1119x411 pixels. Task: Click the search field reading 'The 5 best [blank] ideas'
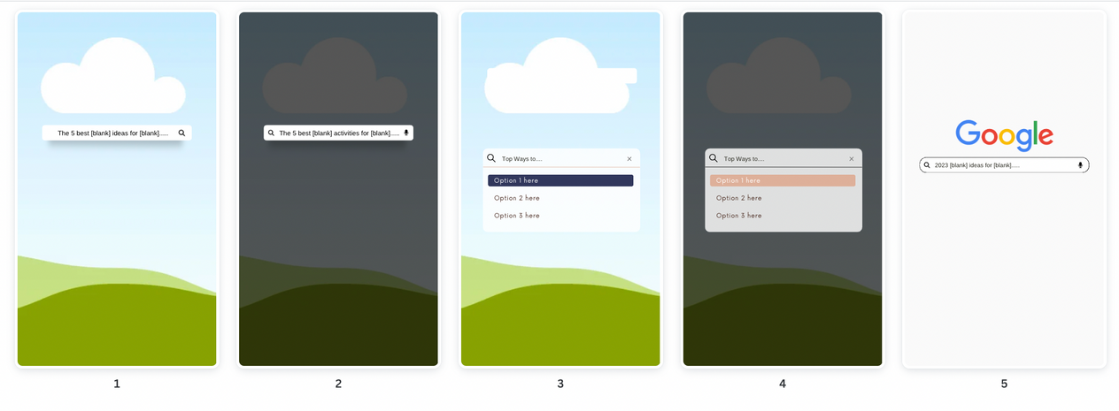point(117,133)
